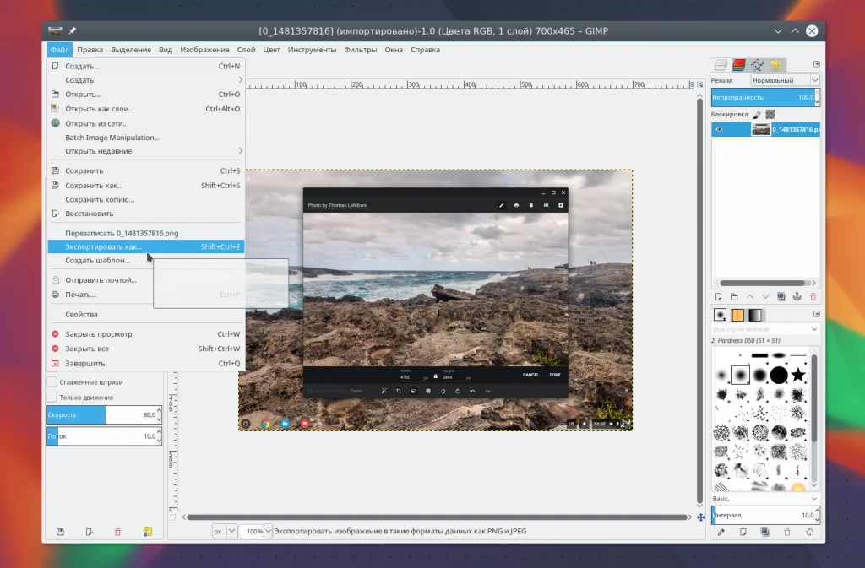Check the 'Только движение' option
The image size is (865, 568).
[52, 397]
